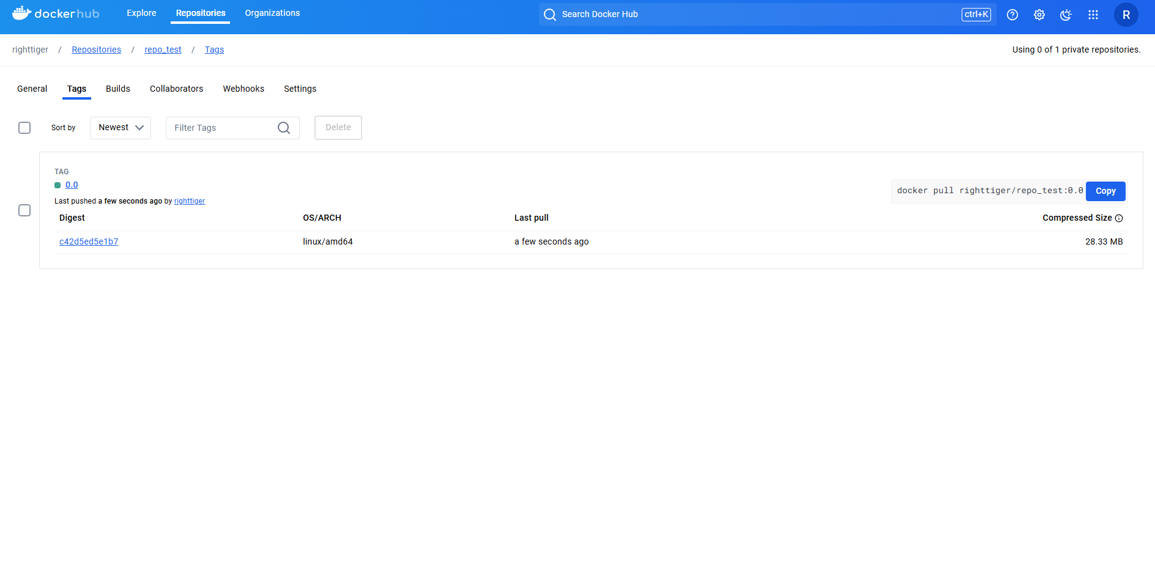
Task: Check the select-all tags checkbox
Action: 24,128
